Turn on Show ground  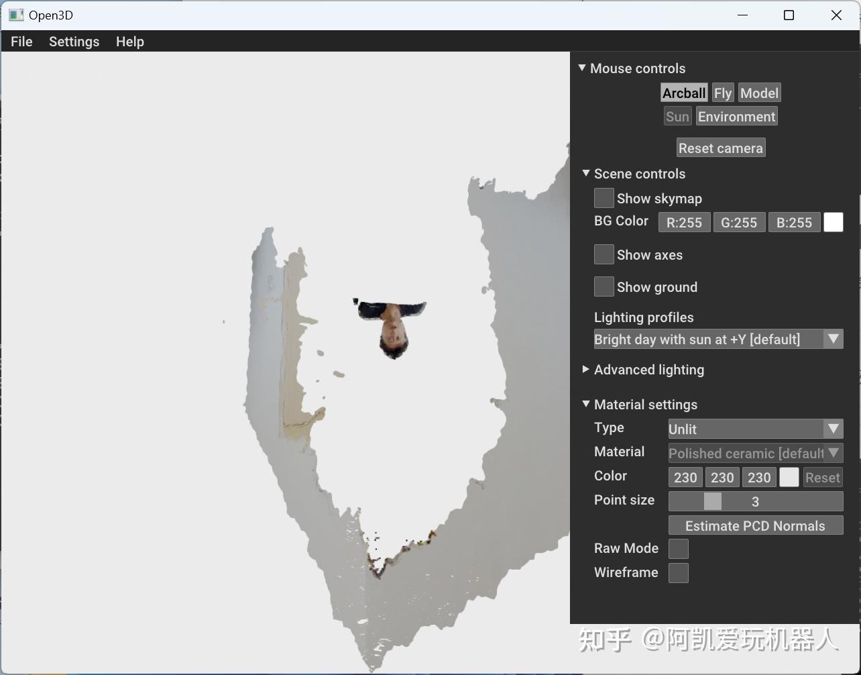tap(604, 287)
